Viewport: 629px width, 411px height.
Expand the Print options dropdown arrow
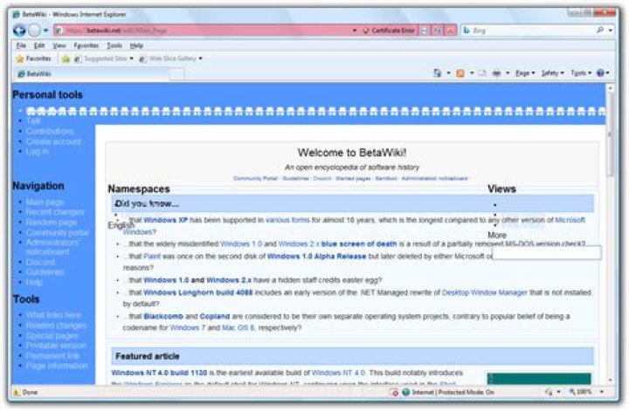point(508,73)
